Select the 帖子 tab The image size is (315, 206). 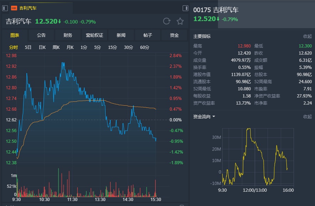pyautogui.click(x=148, y=35)
